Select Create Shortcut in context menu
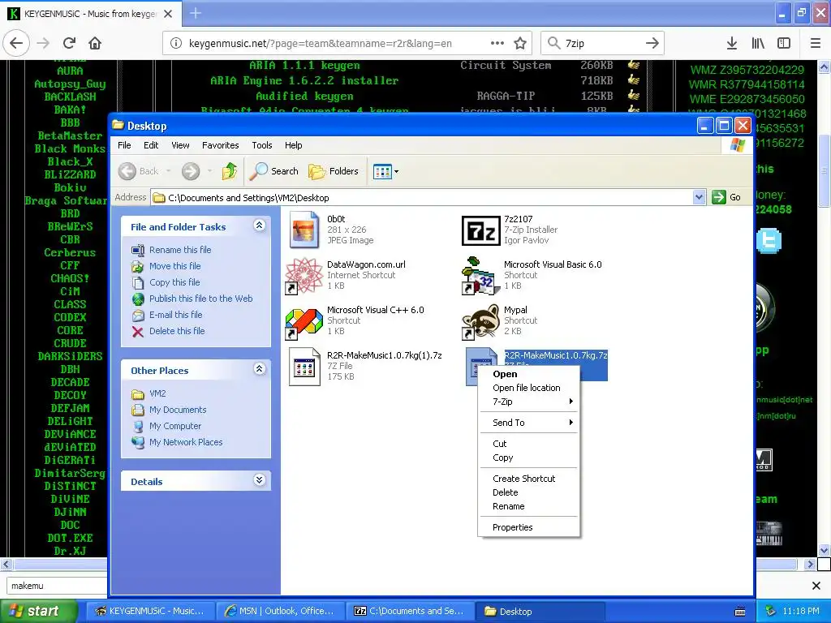 [527, 479]
